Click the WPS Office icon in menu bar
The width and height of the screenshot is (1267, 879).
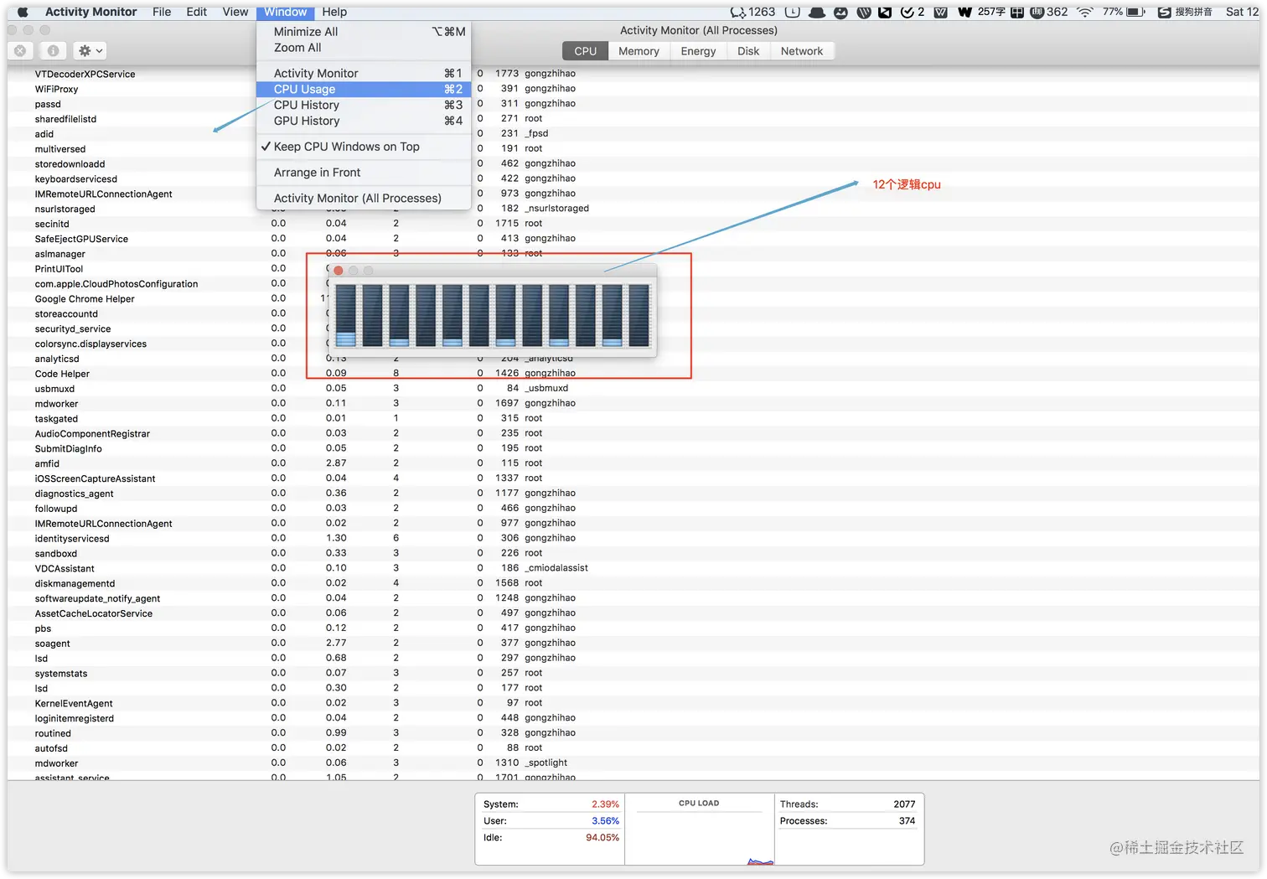click(x=940, y=12)
